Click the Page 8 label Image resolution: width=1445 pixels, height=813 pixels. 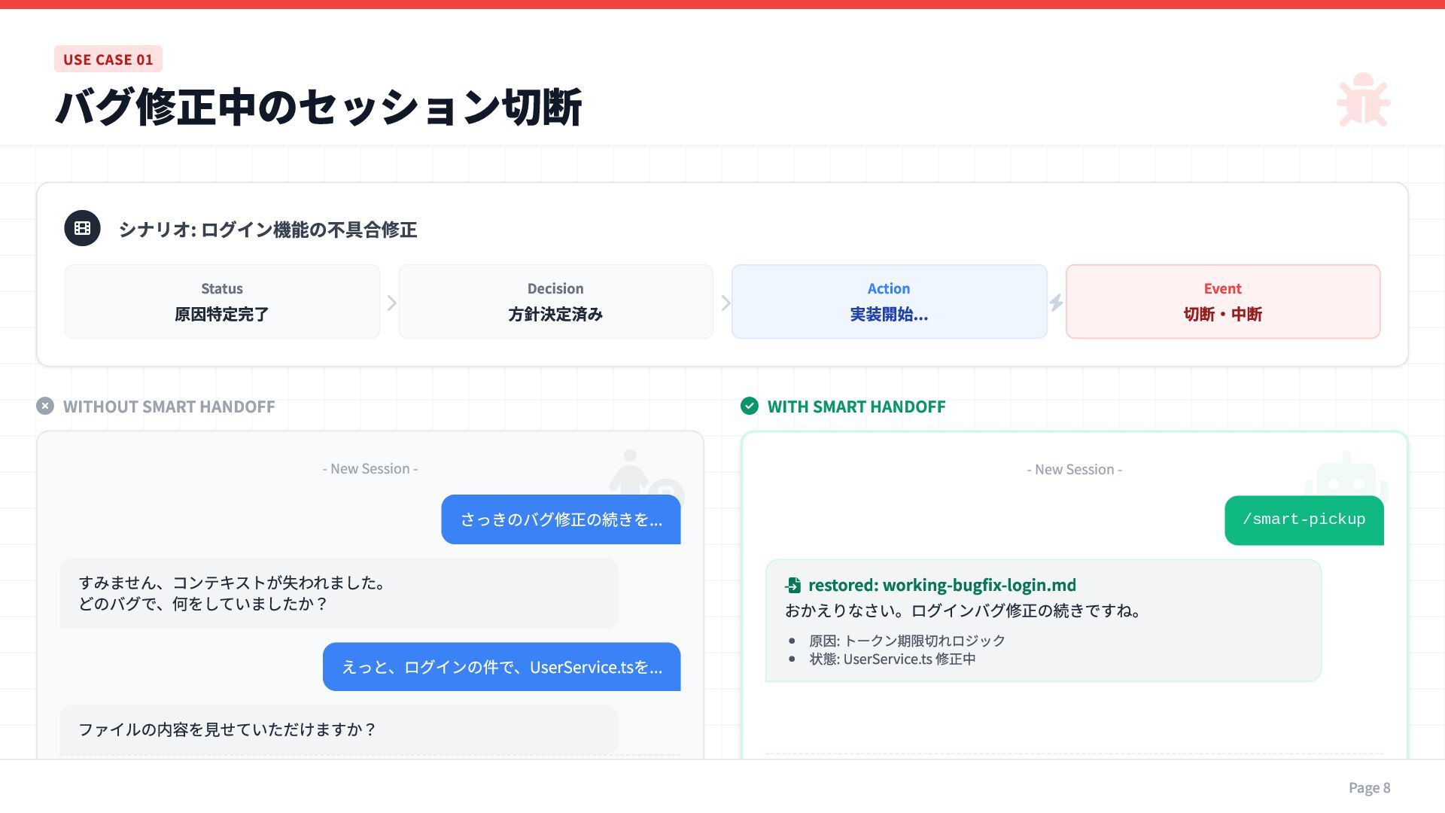click(x=1369, y=787)
